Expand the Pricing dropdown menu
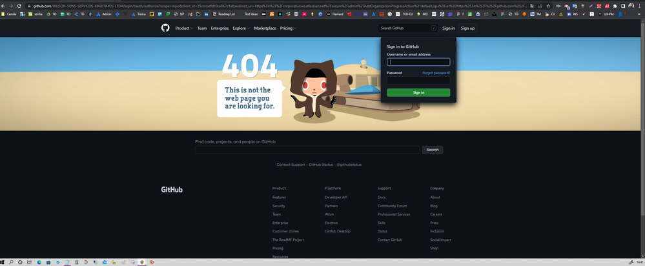645x266 pixels. pos(289,28)
